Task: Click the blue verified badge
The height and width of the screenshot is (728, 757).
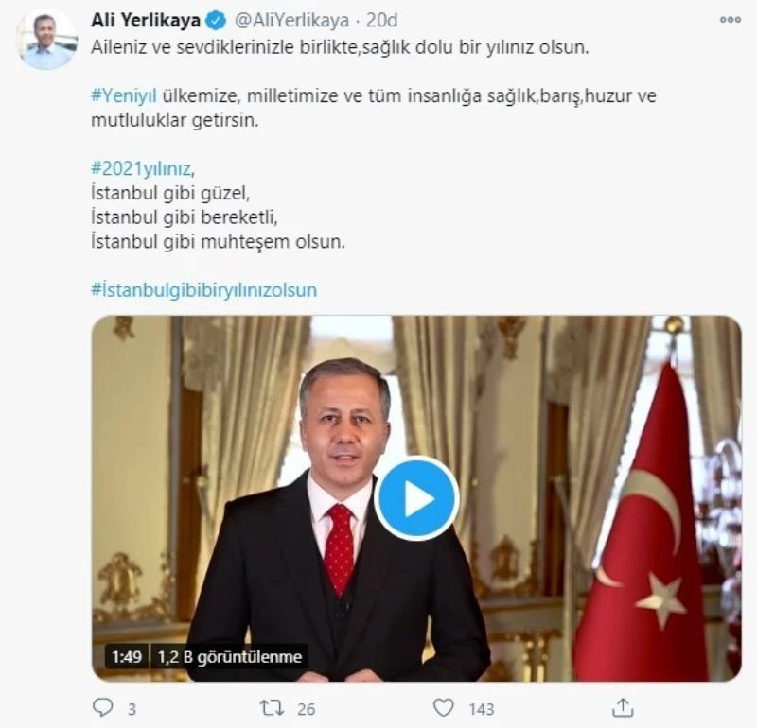Action: click(x=215, y=21)
